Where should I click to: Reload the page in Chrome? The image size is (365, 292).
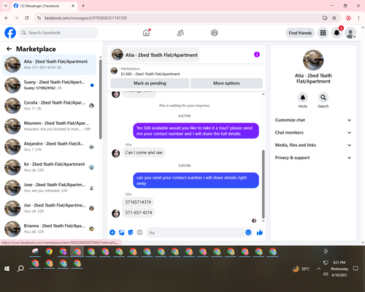(27, 18)
